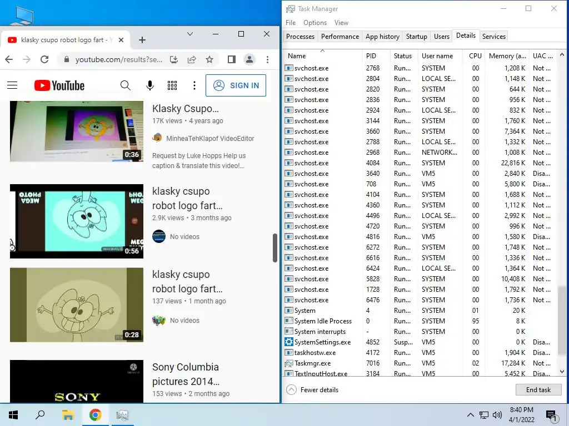Screen dimensions: 569x426
Task: Click Task Manager vertical scrollbar thumb
Action: tap(562, 321)
